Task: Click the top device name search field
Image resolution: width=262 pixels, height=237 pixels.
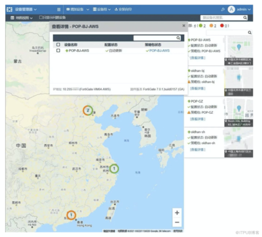Action: pos(221,18)
